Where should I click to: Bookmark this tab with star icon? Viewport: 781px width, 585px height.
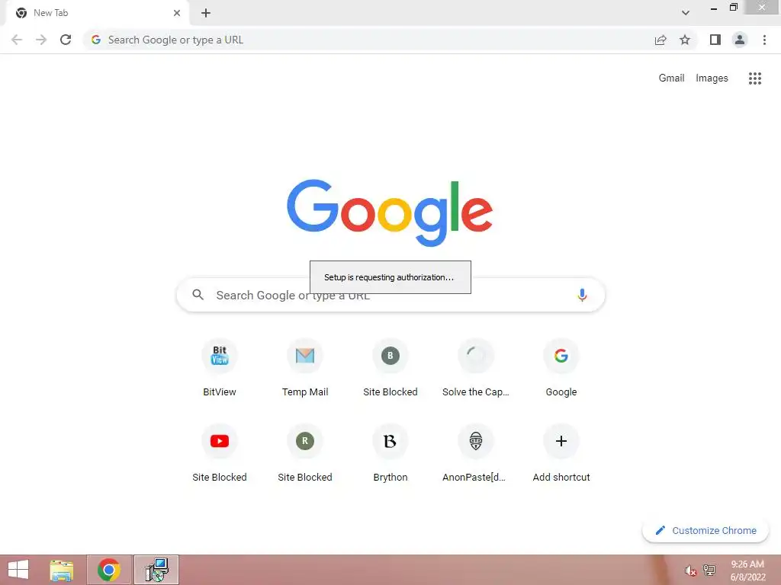[685, 40]
